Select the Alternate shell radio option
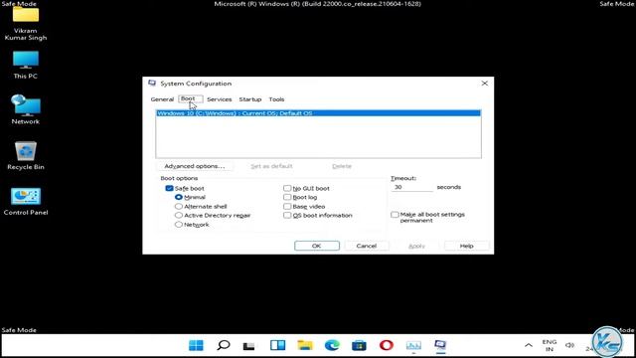The width and height of the screenshot is (636, 358). click(x=179, y=206)
